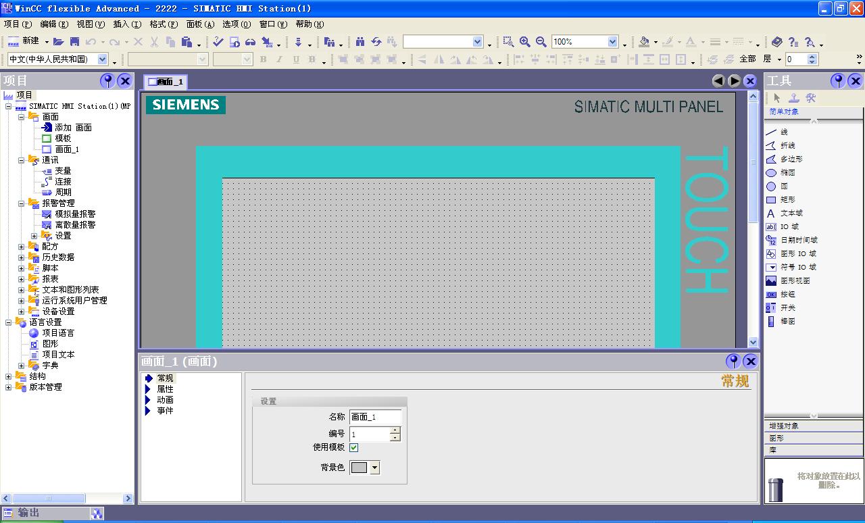865x523 pixels.
Task: Pin the 工具 toolbox panel
Action: coord(838,81)
